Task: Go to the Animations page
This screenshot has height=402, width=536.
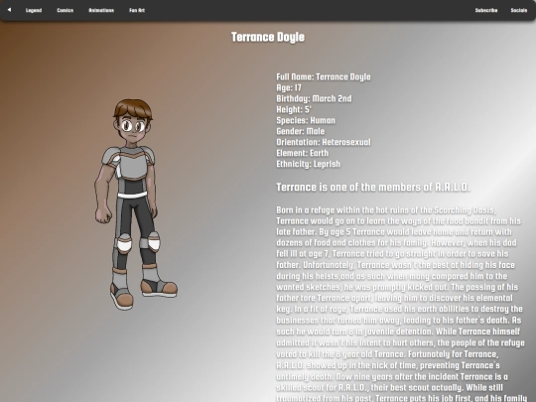Action: (x=101, y=10)
